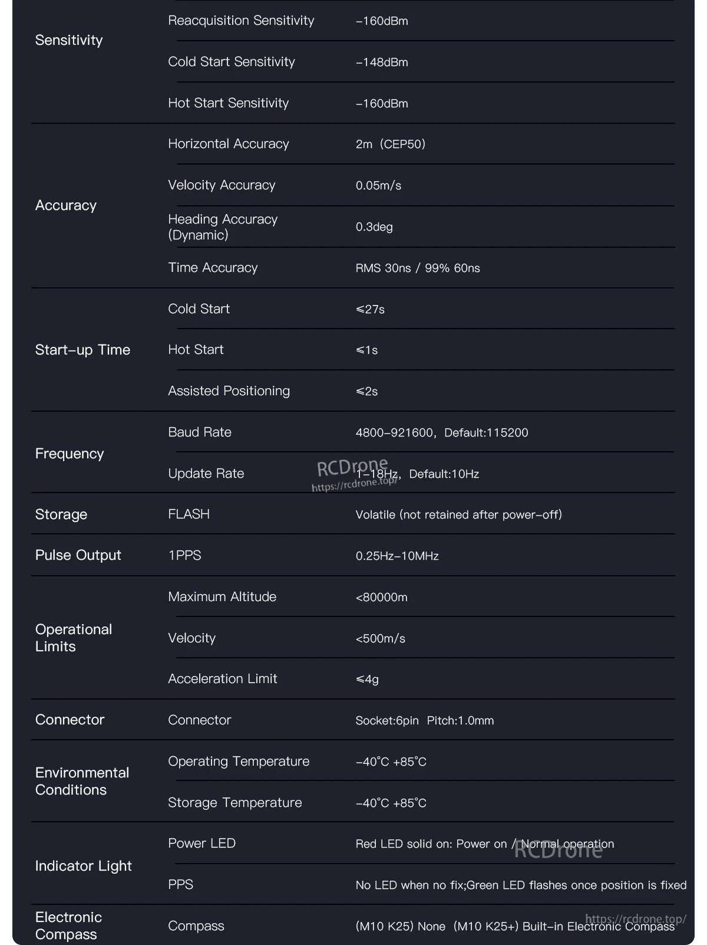Select the Horizontal Accuracy row label
The image size is (707, 945).
pyautogui.click(x=229, y=144)
